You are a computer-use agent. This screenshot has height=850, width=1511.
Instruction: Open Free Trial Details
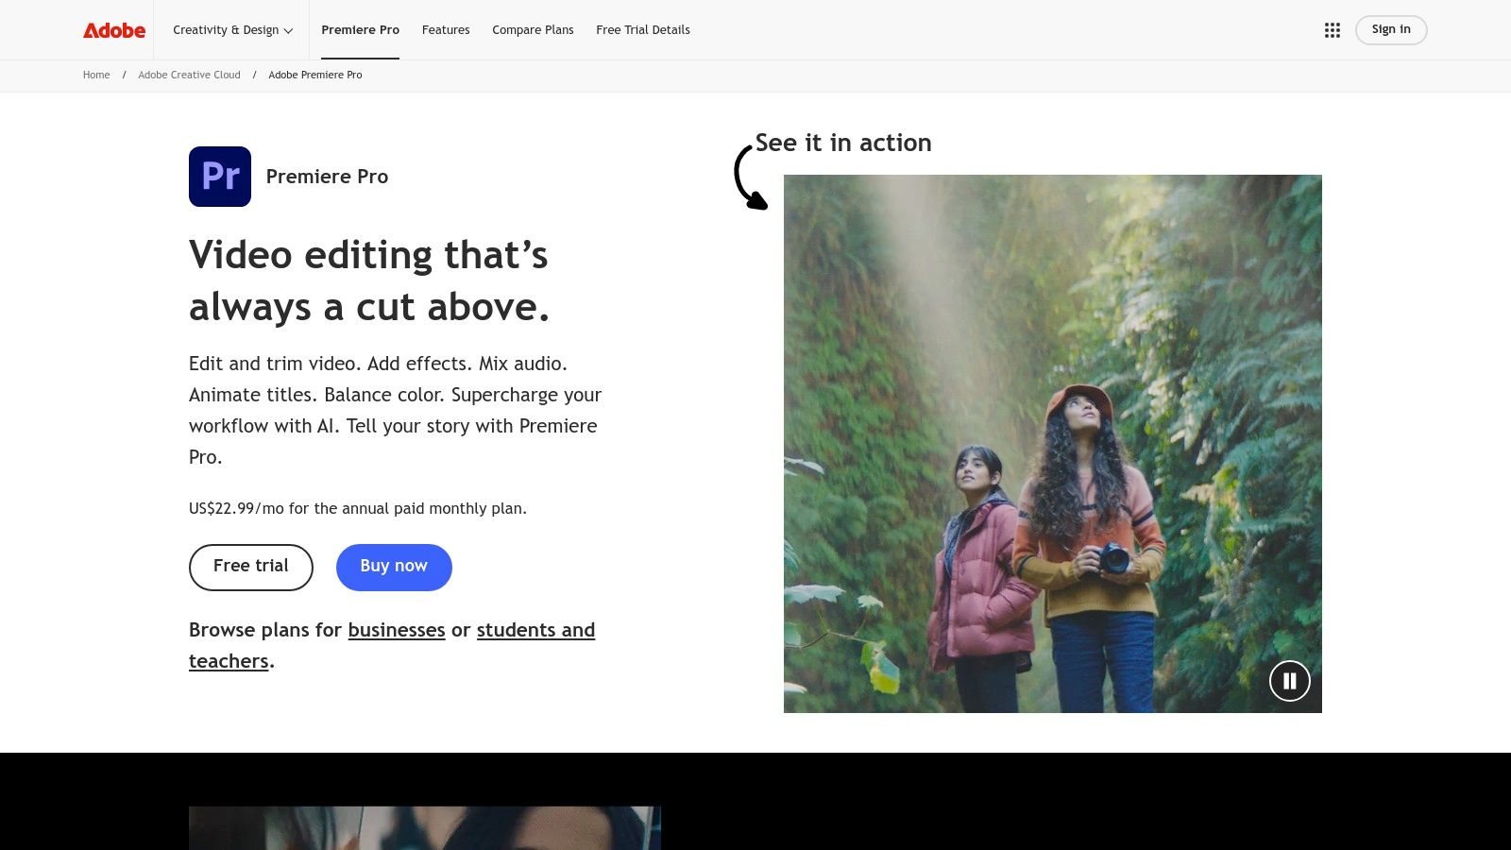643,30
